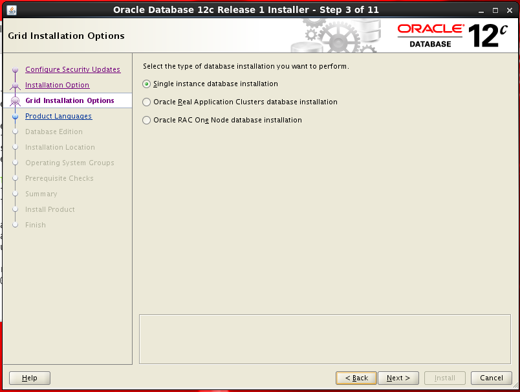Close the installer window
The height and width of the screenshot is (392, 520).
pyautogui.click(x=510, y=10)
